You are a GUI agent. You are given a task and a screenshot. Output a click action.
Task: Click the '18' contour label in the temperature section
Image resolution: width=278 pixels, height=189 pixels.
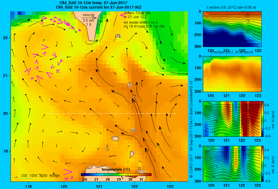(x=215, y=32)
